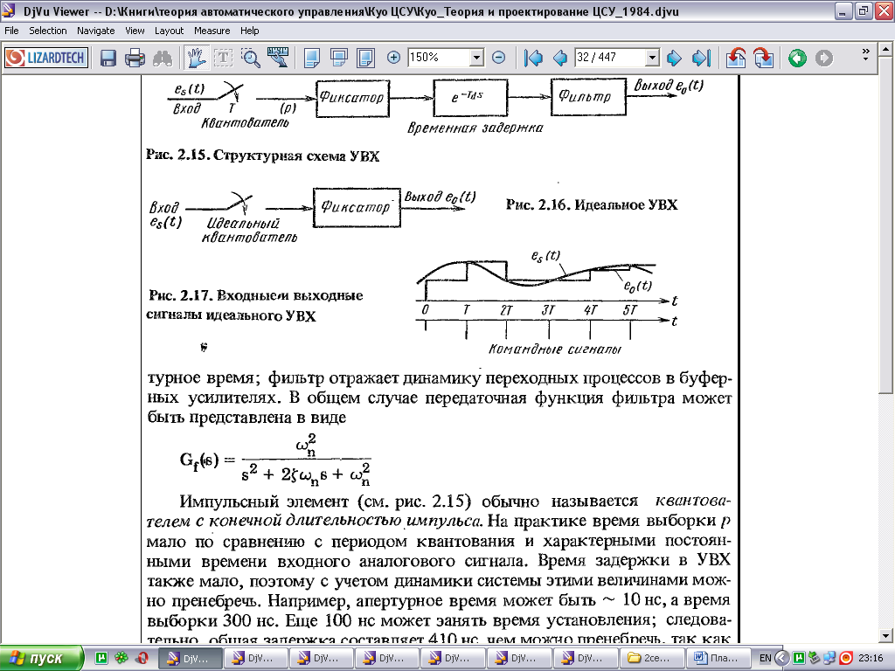
Task: Click the red circular tray icon
Action: pyautogui.click(x=846, y=658)
